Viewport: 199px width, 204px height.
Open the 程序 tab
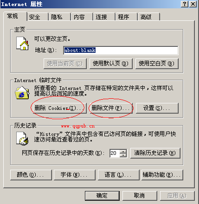point(126,17)
